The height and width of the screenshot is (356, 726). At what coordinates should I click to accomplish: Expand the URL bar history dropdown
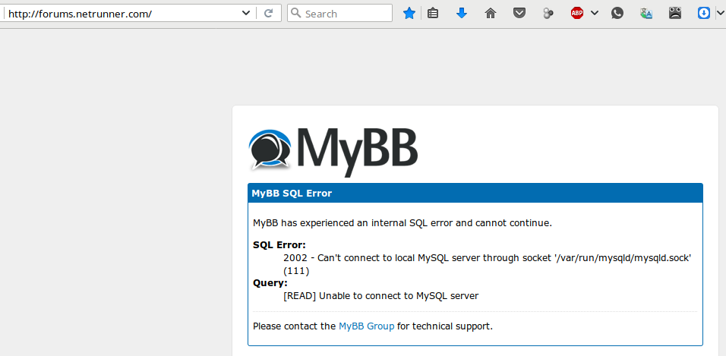click(x=245, y=14)
